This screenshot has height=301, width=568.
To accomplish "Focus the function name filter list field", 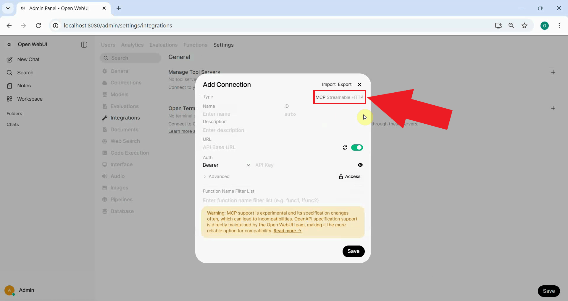I will pos(283,200).
